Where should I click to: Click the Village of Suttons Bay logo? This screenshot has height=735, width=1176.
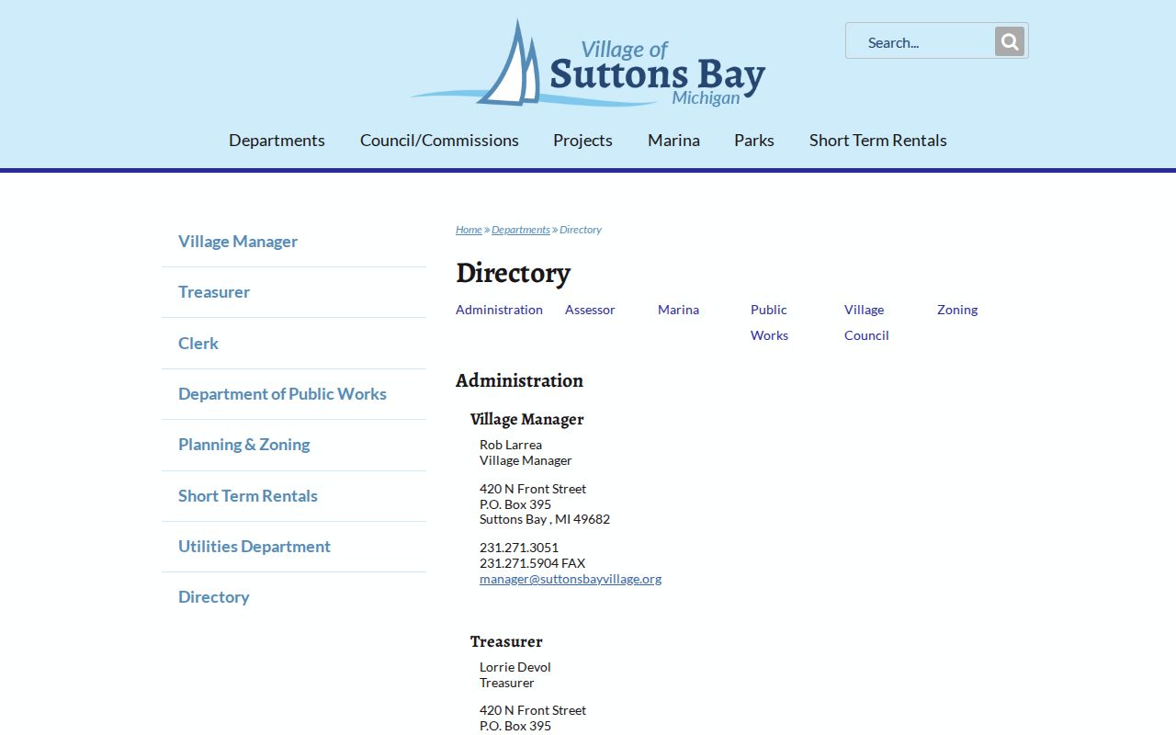[588, 62]
